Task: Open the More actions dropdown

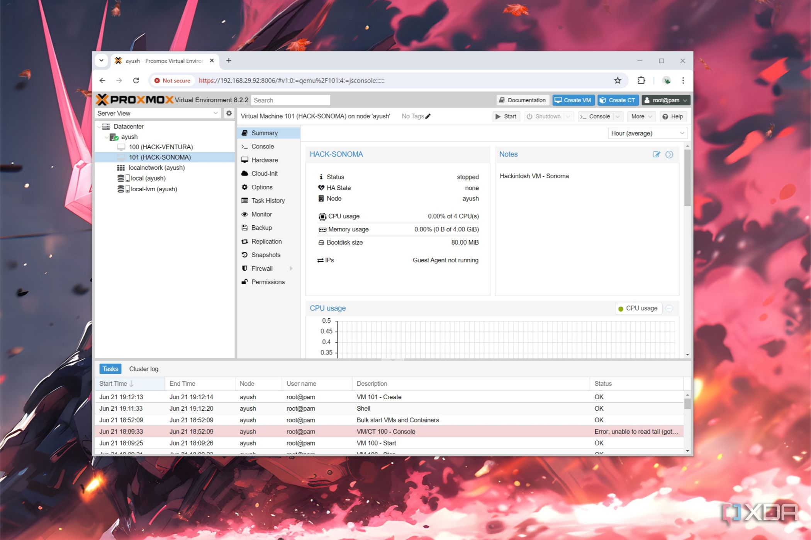Action: tap(641, 116)
